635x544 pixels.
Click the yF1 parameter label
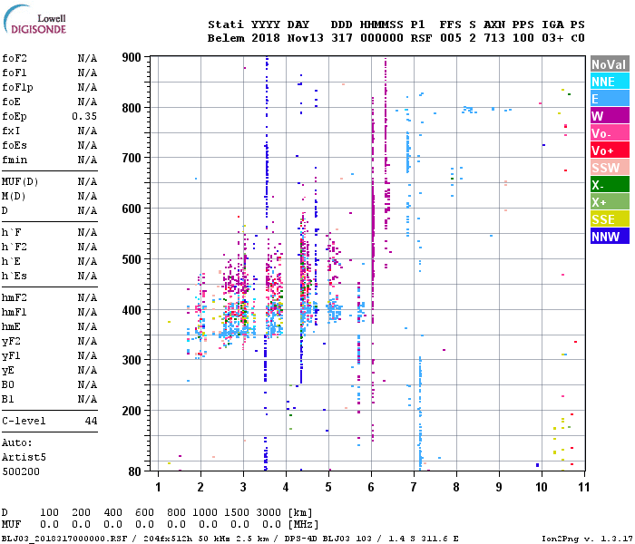[11, 355]
